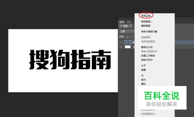
Task: Open the 正常 blend mode dropdown
Action: 127,32
